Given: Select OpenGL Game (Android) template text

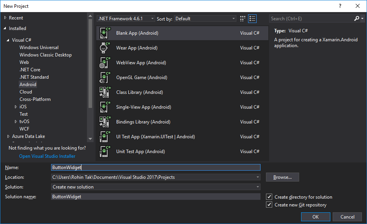Looking at the screenshot, I should pyautogui.click(x=142, y=78).
